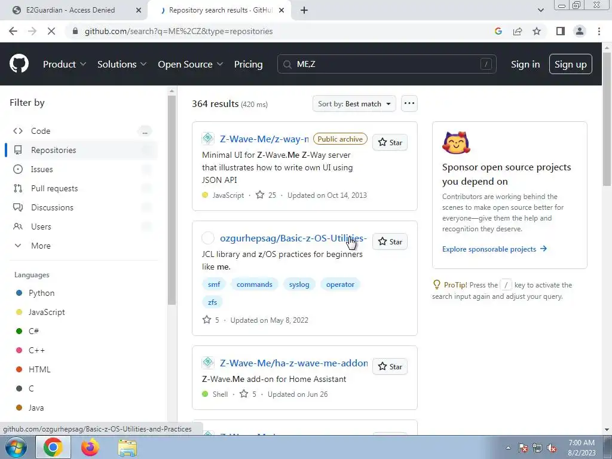Click the Sign in link
Viewport: 612px width, 459px height.
tap(525, 65)
